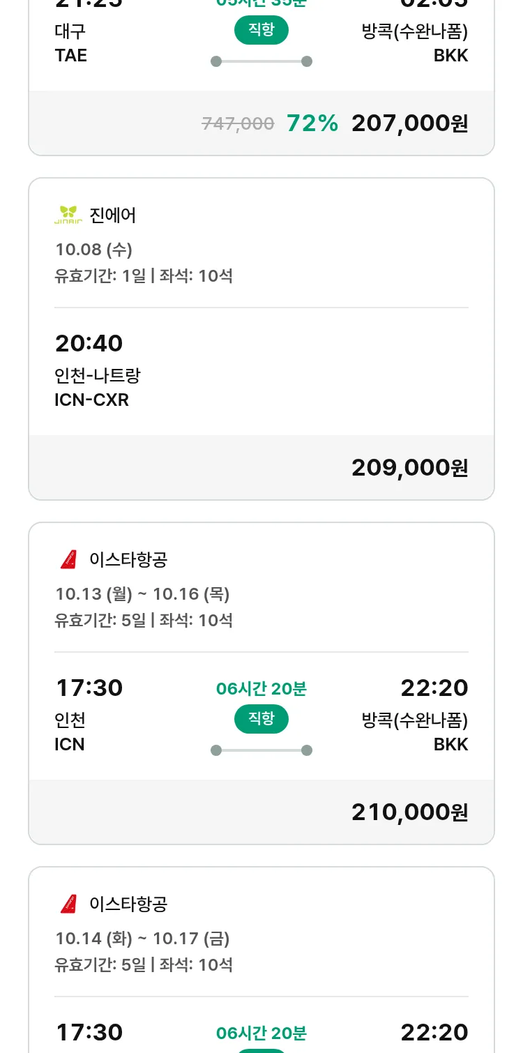Tap the 72% discount label
Image resolution: width=523 pixels, height=1053 pixels.
pyautogui.click(x=312, y=123)
